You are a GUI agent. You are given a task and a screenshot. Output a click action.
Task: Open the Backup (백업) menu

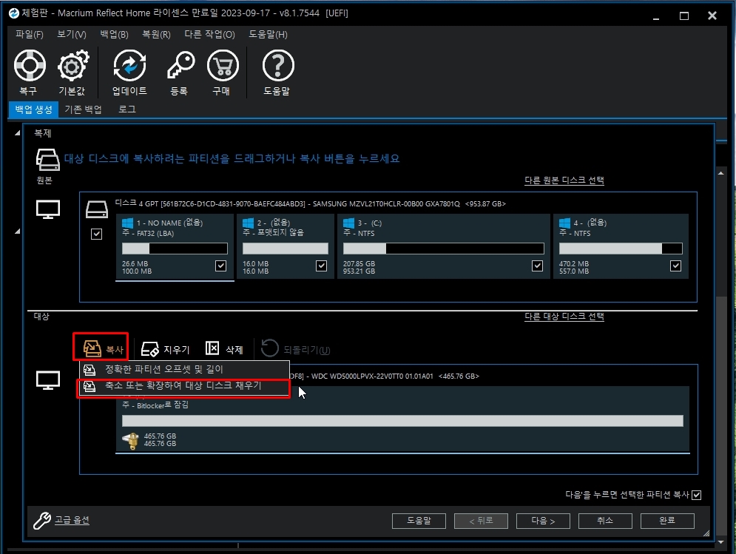click(114, 34)
